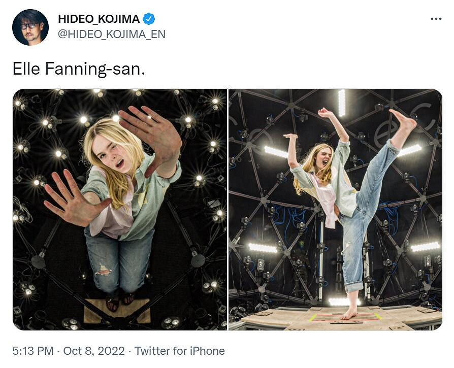Open the right photo of the high kick

point(335,209)
